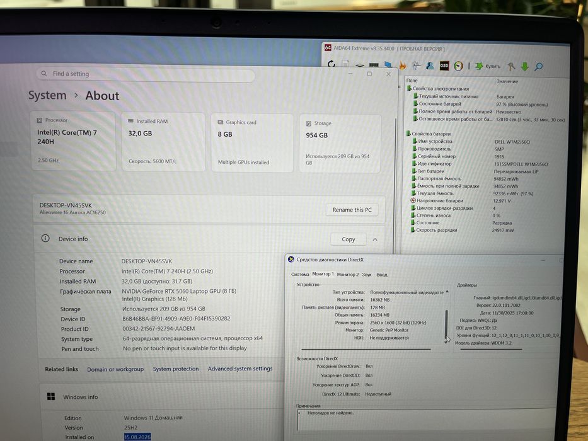The height and width of the screenshot is (441, 588).
Task: Click the DirectX diagnostic tool title icon
Action: point(291,259)
